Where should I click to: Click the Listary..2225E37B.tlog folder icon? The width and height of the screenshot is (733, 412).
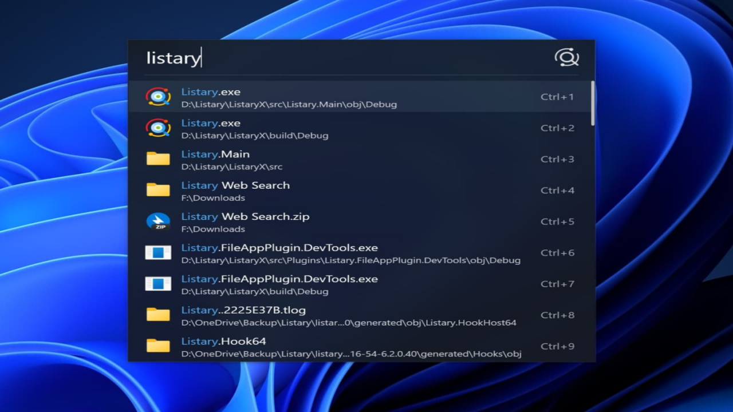pyautogui.click(x=158, y=315)
